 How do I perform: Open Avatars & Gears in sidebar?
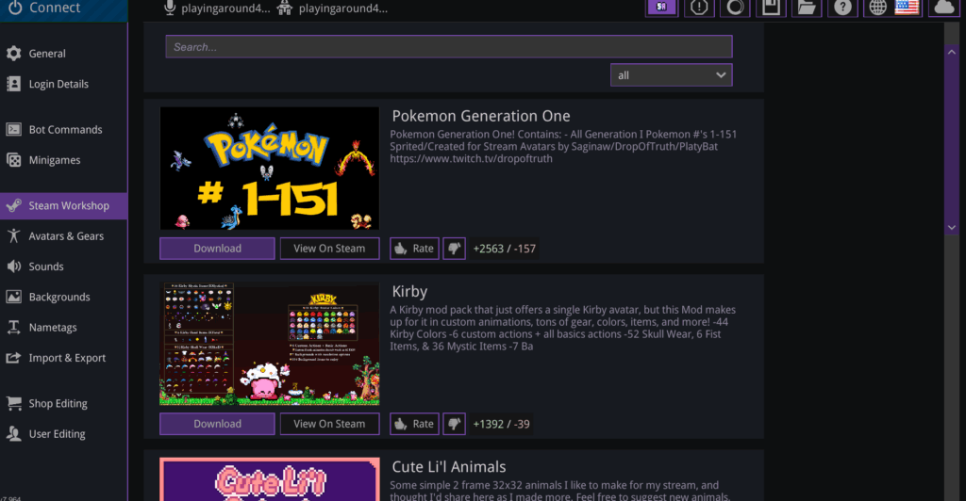coord(65,236)
